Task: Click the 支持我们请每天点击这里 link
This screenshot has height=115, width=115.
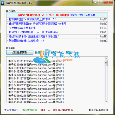Action: pos(22,28)
